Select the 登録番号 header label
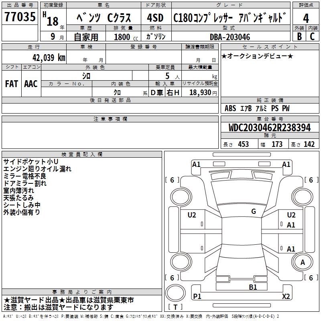The width and height of the screenshot is (321, 321). (x=144, y=47)
